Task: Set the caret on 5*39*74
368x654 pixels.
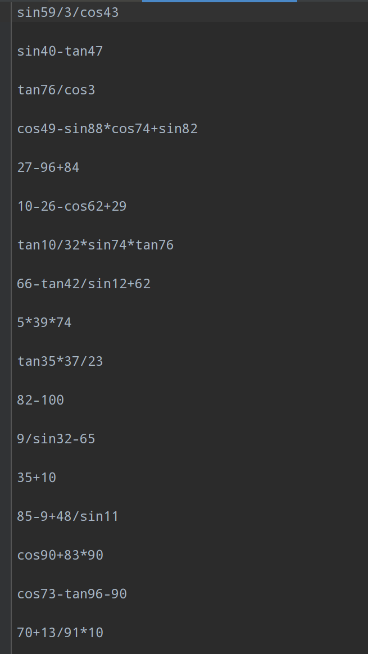Action: [x=44, y=323]
